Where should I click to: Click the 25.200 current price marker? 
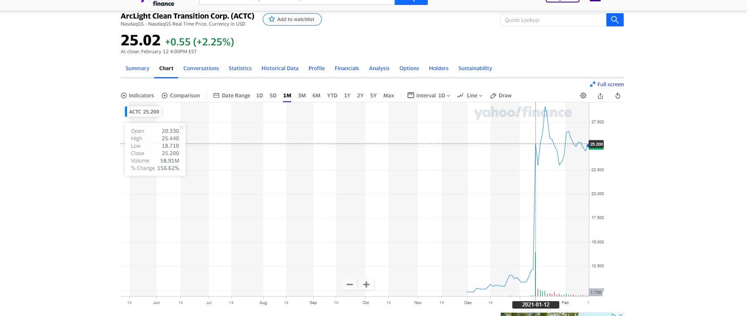pyautogui.click(x=596, y=144)
